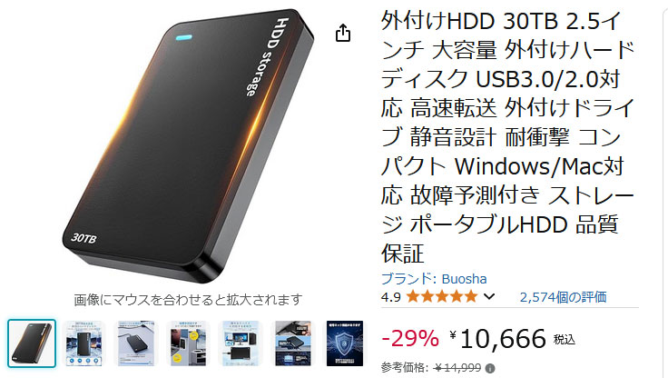Select the fifth thumbnail showing the monitor and PC

click(x=241, y=343)
